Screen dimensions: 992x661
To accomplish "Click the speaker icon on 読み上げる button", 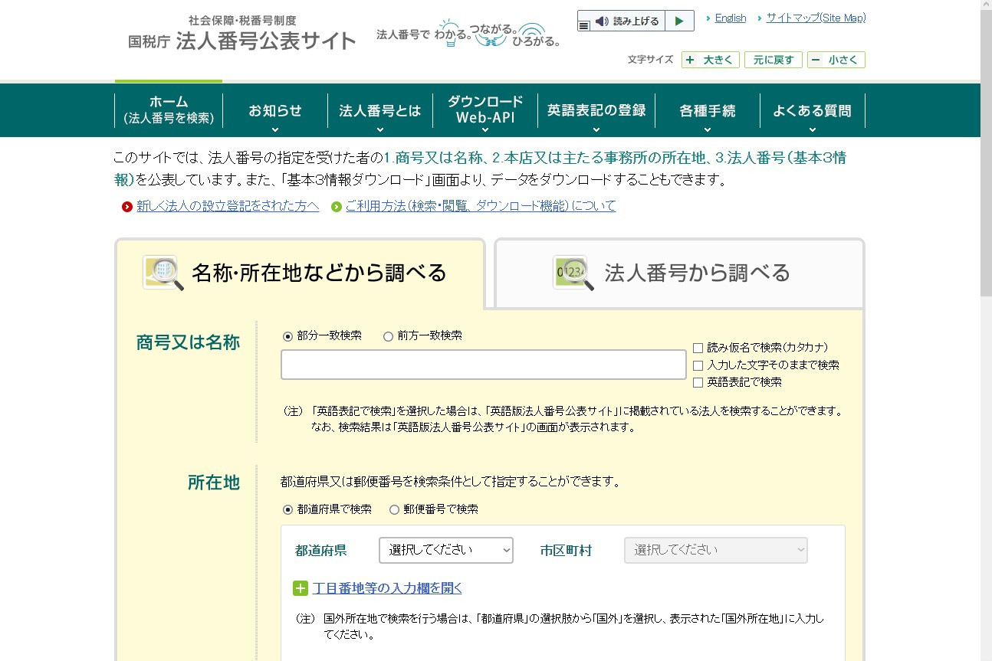I will point(601,21).
